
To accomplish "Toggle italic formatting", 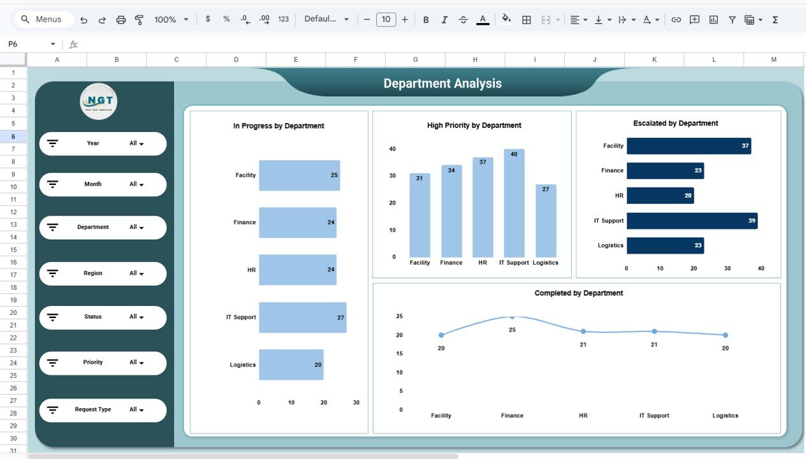I will point(444,19).
